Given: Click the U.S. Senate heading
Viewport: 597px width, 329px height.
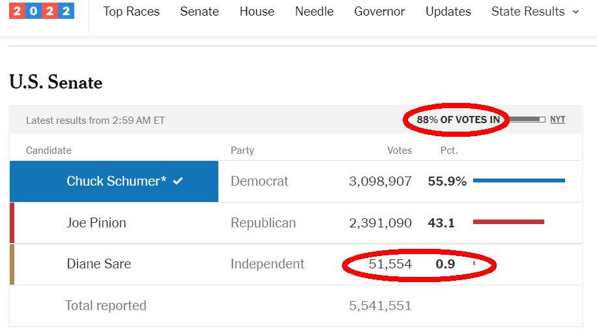Looking at the screenshot, I should pyautogui.click(x=56, y=83).
